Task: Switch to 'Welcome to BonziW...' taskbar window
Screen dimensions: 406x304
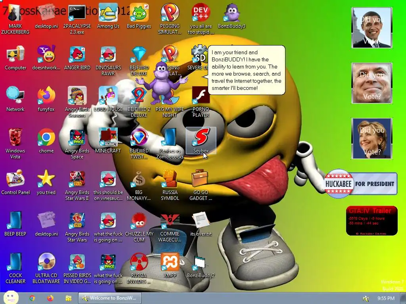Action: 110,298
